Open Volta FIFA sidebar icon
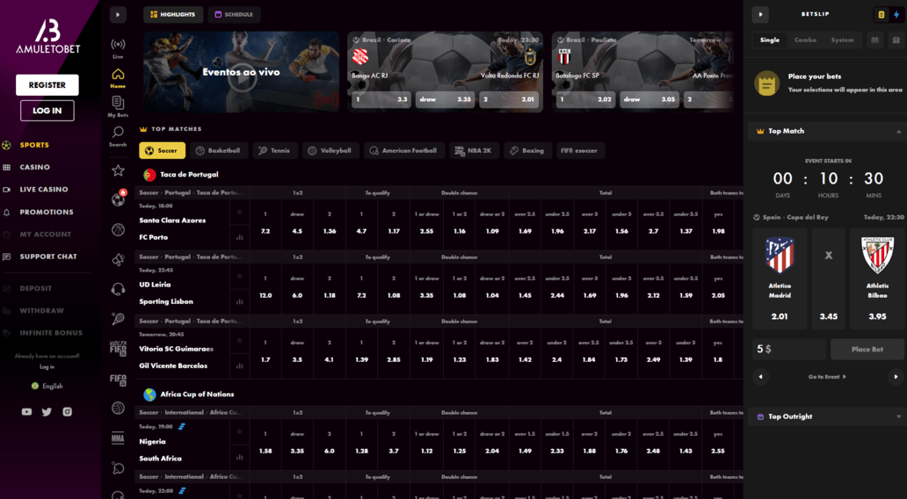 pyautogui.click(x=118, y=348)
